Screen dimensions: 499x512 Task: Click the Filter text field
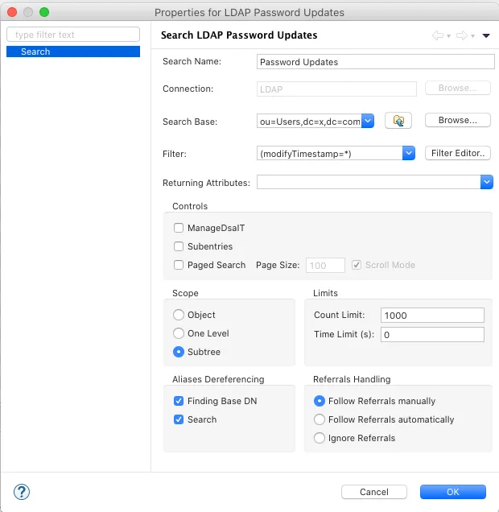coord(330,153)
